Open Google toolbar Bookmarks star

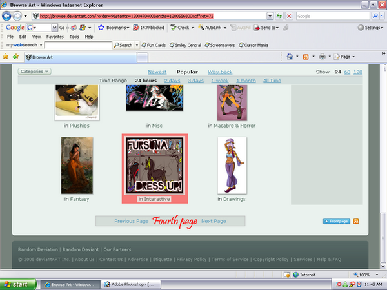(x=101, y=28)
